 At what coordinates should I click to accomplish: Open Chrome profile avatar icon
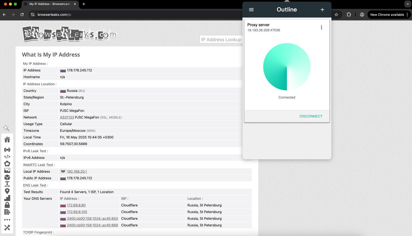[362, 14]
